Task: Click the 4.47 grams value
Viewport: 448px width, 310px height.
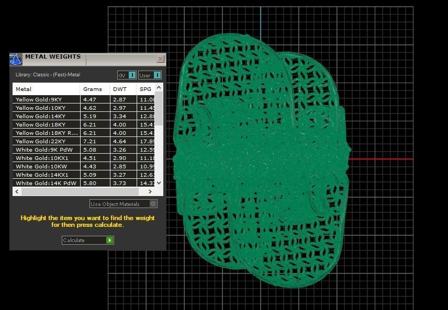Action: coord(89,100)
